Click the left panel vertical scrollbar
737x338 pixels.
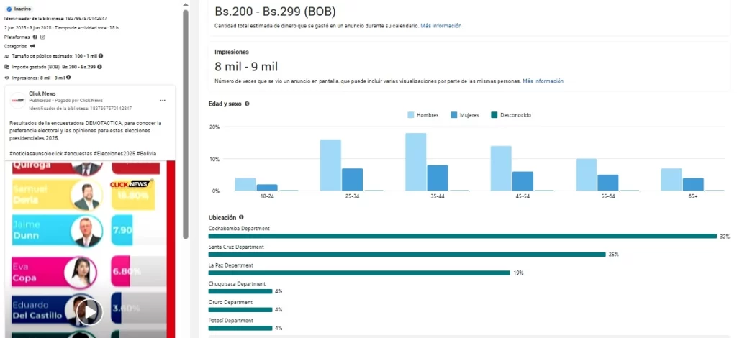click(x=186, y=124)
